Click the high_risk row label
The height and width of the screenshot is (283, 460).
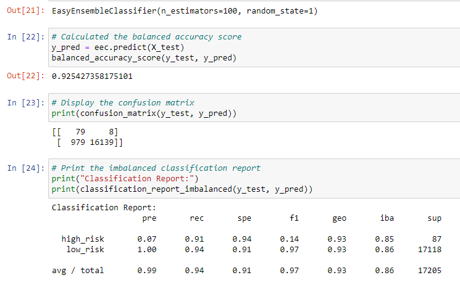[x=83, y=239]
